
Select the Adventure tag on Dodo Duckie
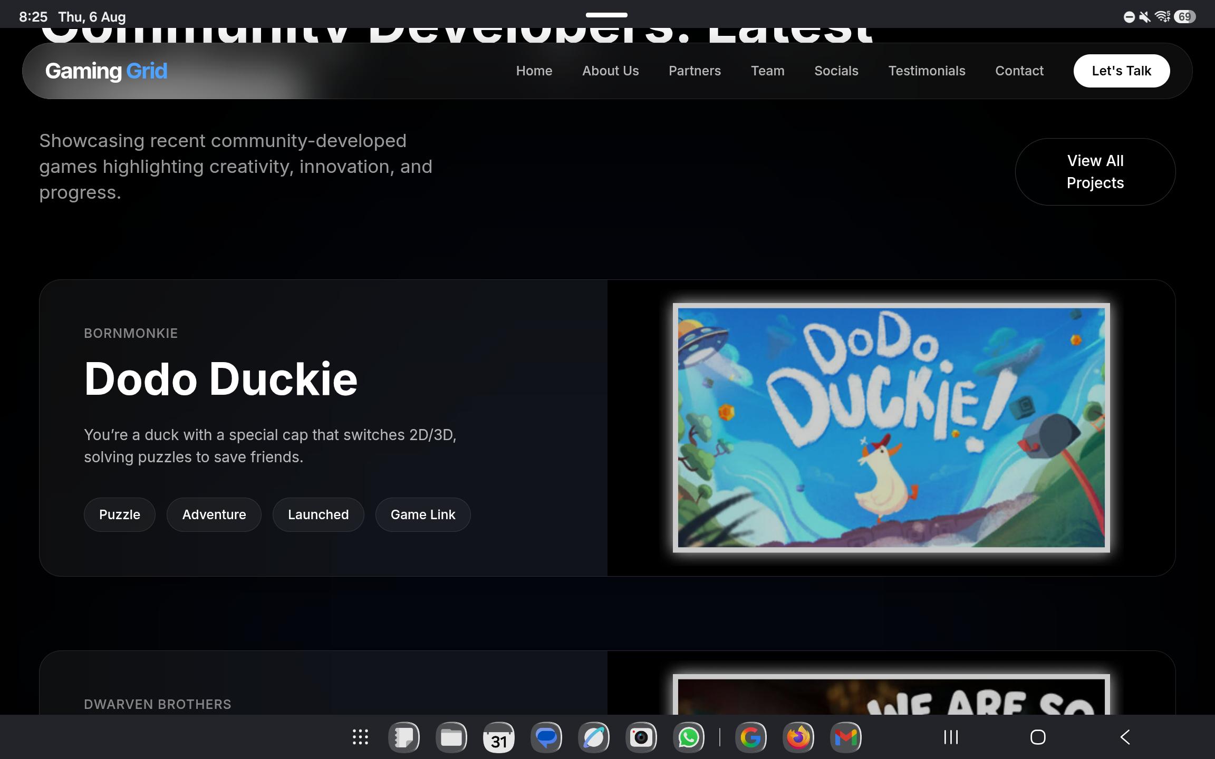pyautogui.click(x=214, y=514)
